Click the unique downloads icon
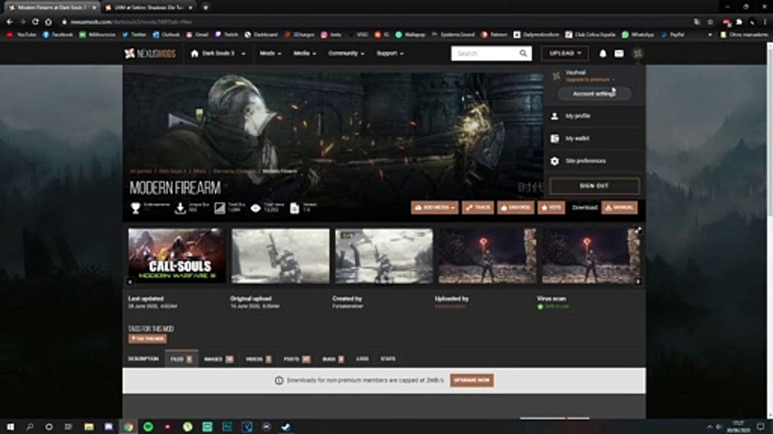This screenshot has width=773, height=434. (x=180, y=208)
